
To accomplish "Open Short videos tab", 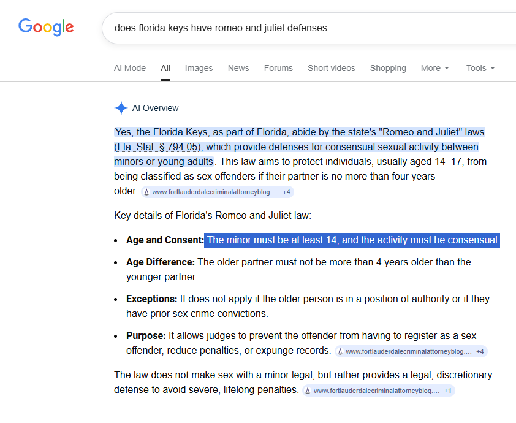I will (x=332, y=68).
